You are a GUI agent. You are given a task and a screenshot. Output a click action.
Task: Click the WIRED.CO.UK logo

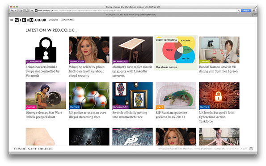30,20
